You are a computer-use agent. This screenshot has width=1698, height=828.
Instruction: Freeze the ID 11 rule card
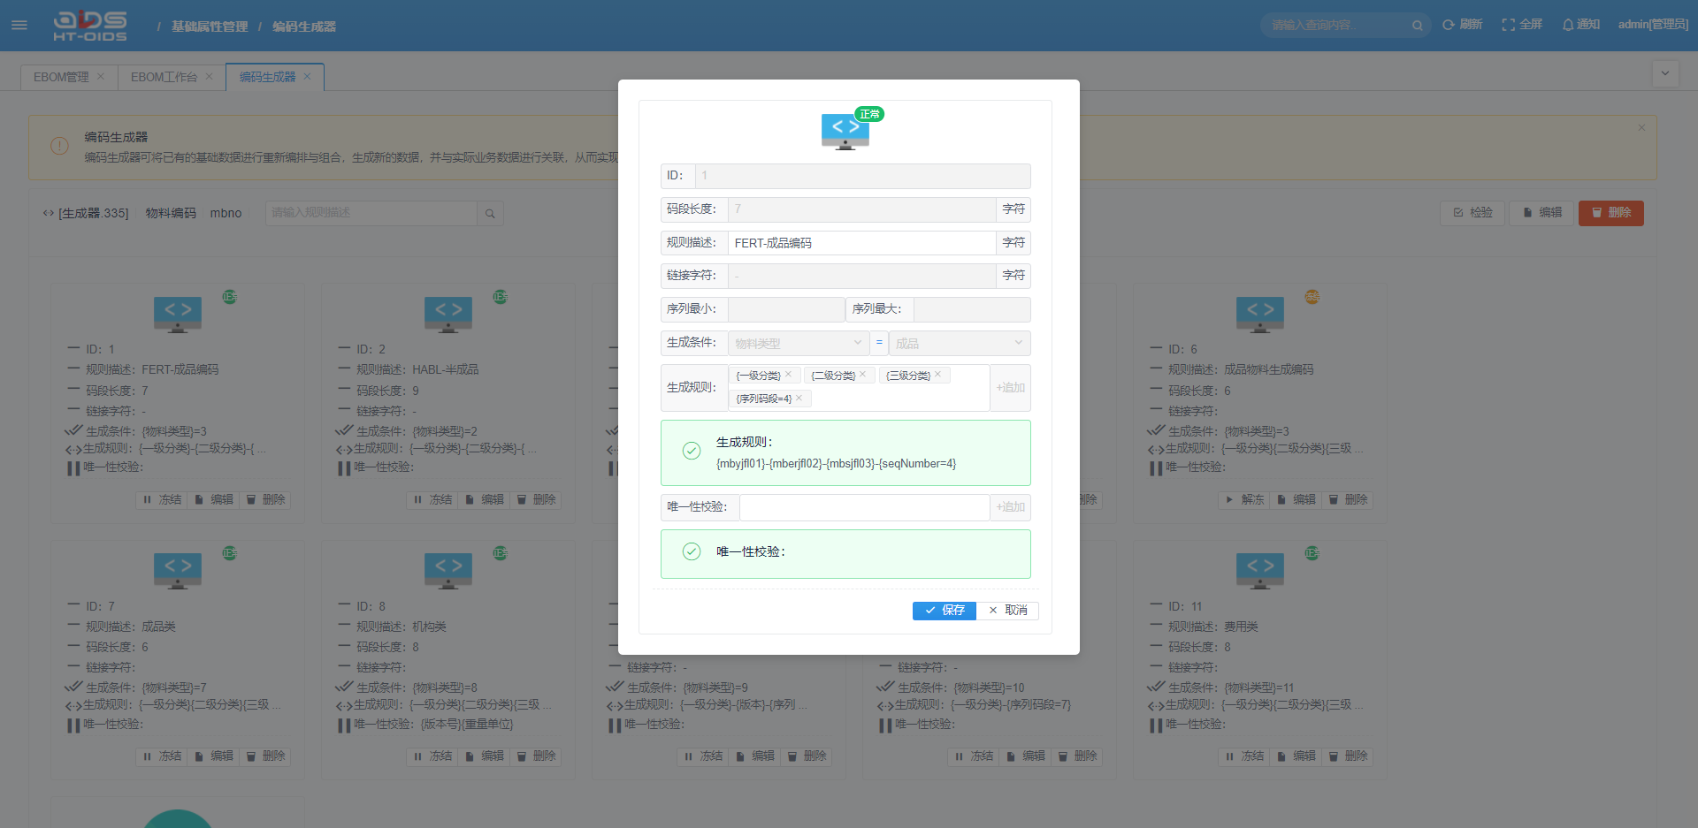[x=1244, y=756]
